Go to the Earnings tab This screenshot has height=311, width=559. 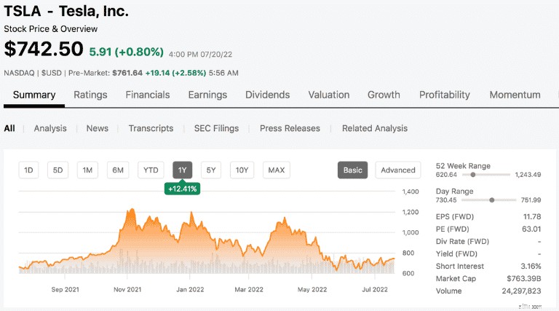pyautogui.click(x=207, y=95)
